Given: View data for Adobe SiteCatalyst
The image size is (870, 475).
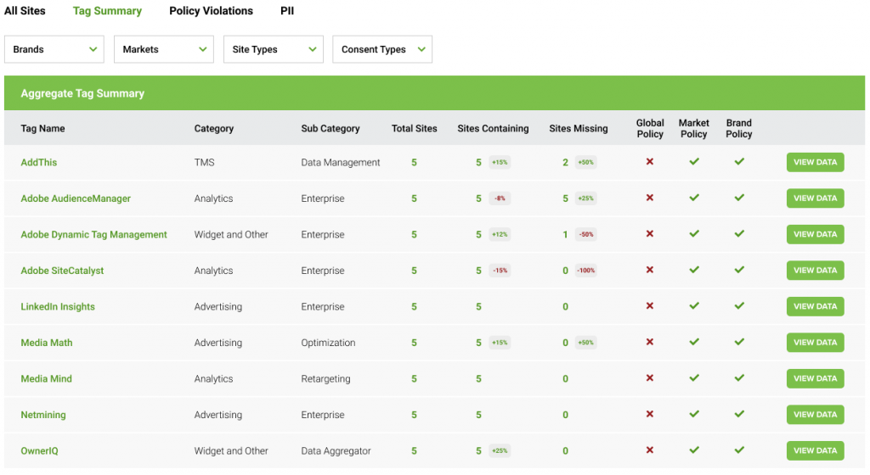Looking at the screenshot, I should click(815, 271).
